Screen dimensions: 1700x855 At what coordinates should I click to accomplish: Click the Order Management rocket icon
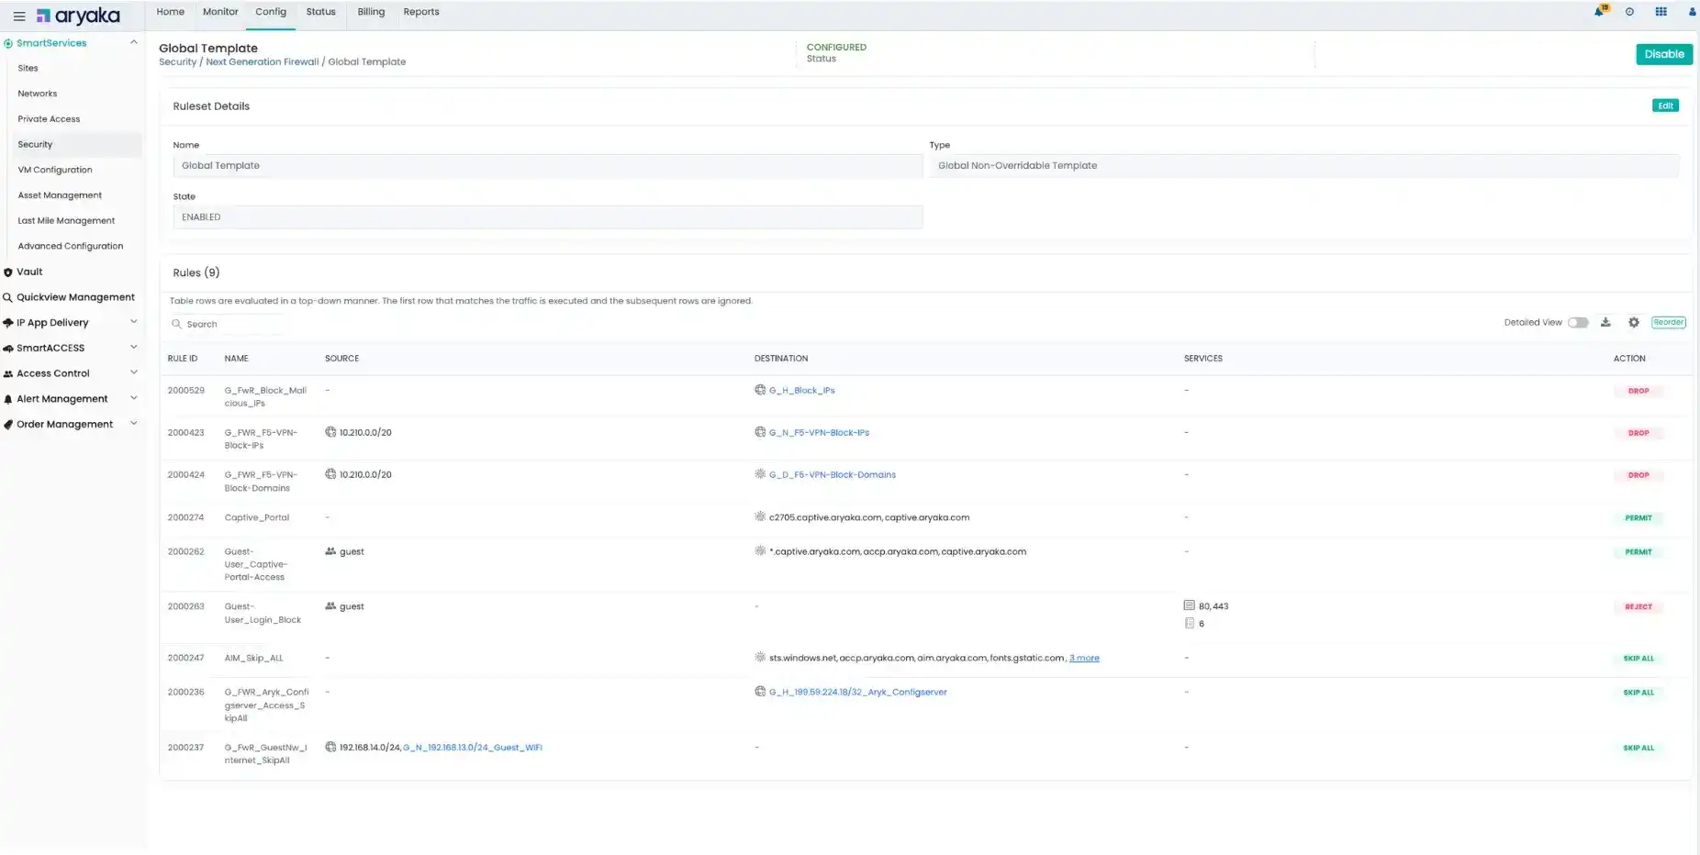8,425
